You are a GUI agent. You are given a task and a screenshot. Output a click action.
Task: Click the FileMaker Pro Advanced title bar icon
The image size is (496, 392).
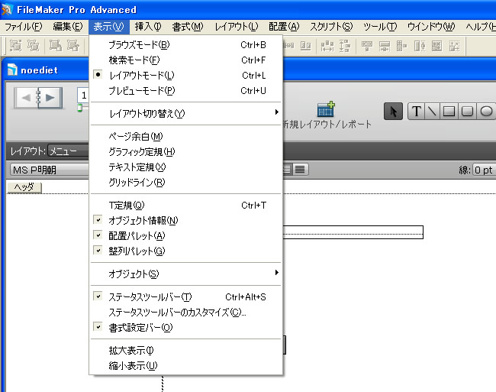(x=8, y=10)
